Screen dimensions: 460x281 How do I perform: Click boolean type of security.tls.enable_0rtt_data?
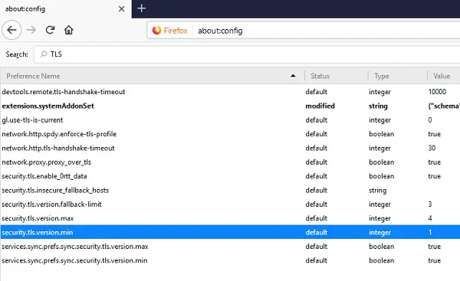click(381, 176)
